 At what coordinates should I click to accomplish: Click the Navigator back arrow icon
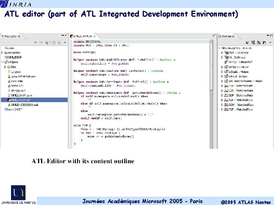[x=35, y=43]
